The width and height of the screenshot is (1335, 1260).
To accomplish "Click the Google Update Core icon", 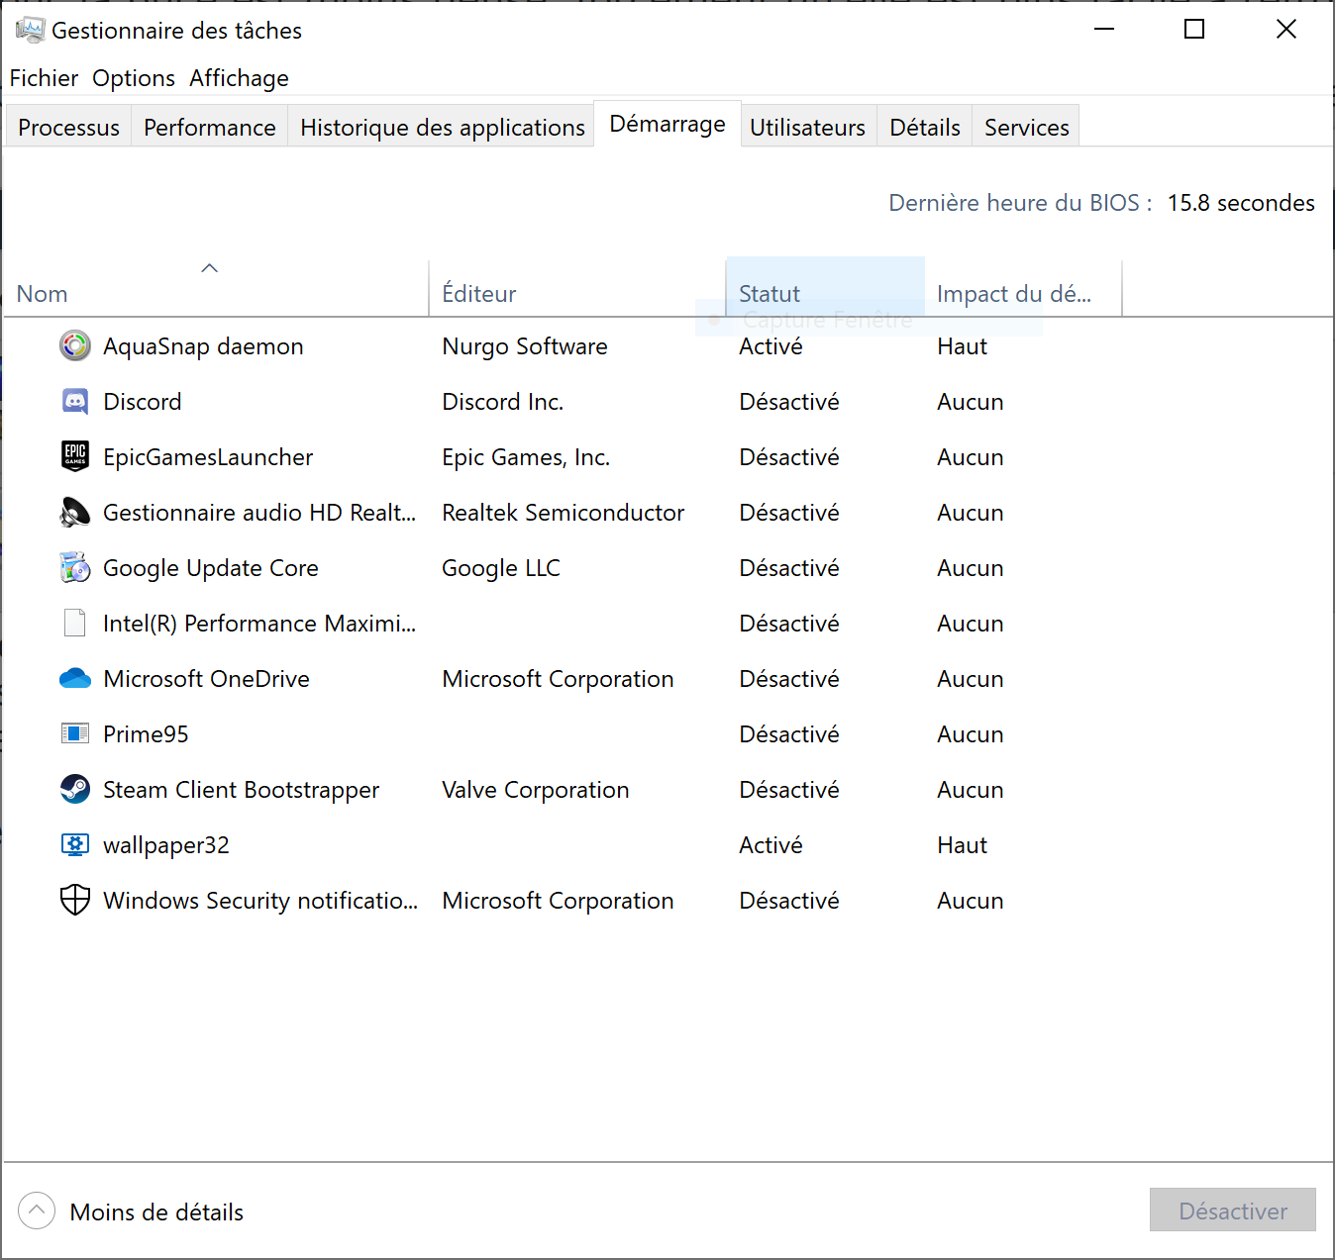I will (x=75, y=567).
